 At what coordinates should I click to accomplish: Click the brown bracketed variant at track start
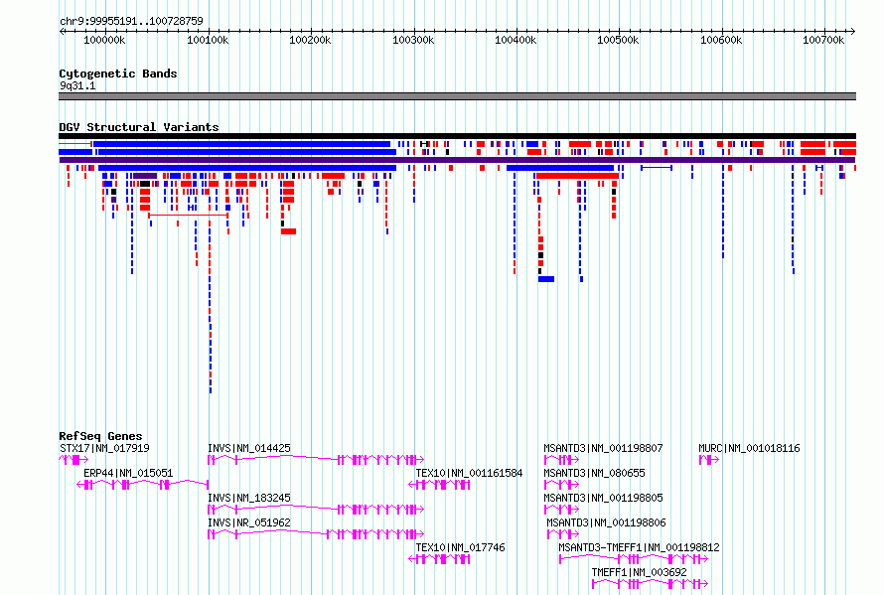[x=75, y=144]
